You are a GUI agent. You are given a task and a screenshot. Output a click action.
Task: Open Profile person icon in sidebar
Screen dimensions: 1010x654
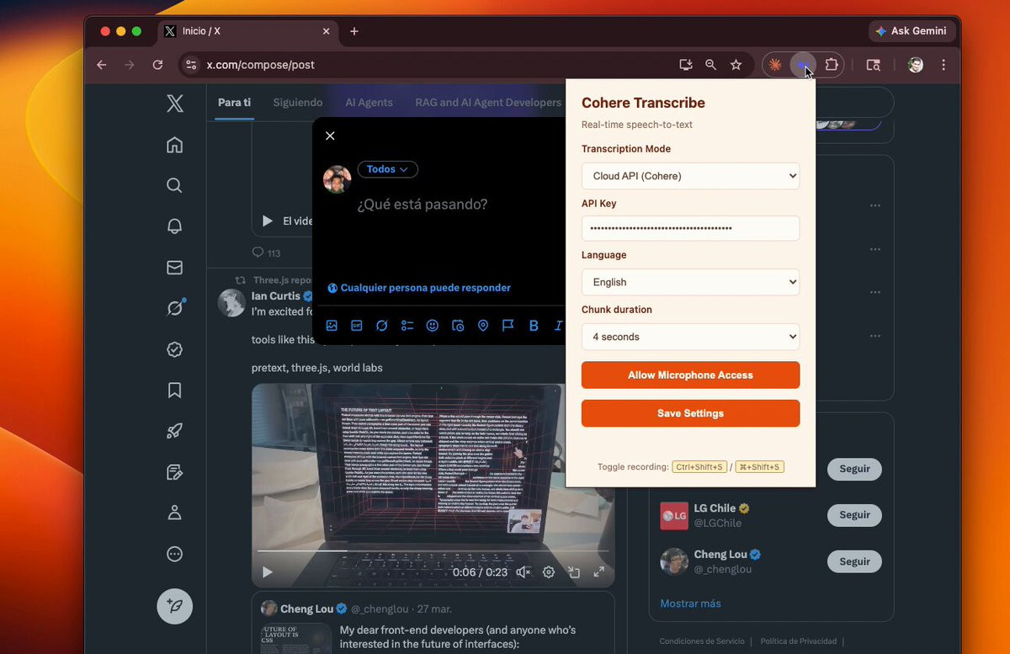point(174,513)
